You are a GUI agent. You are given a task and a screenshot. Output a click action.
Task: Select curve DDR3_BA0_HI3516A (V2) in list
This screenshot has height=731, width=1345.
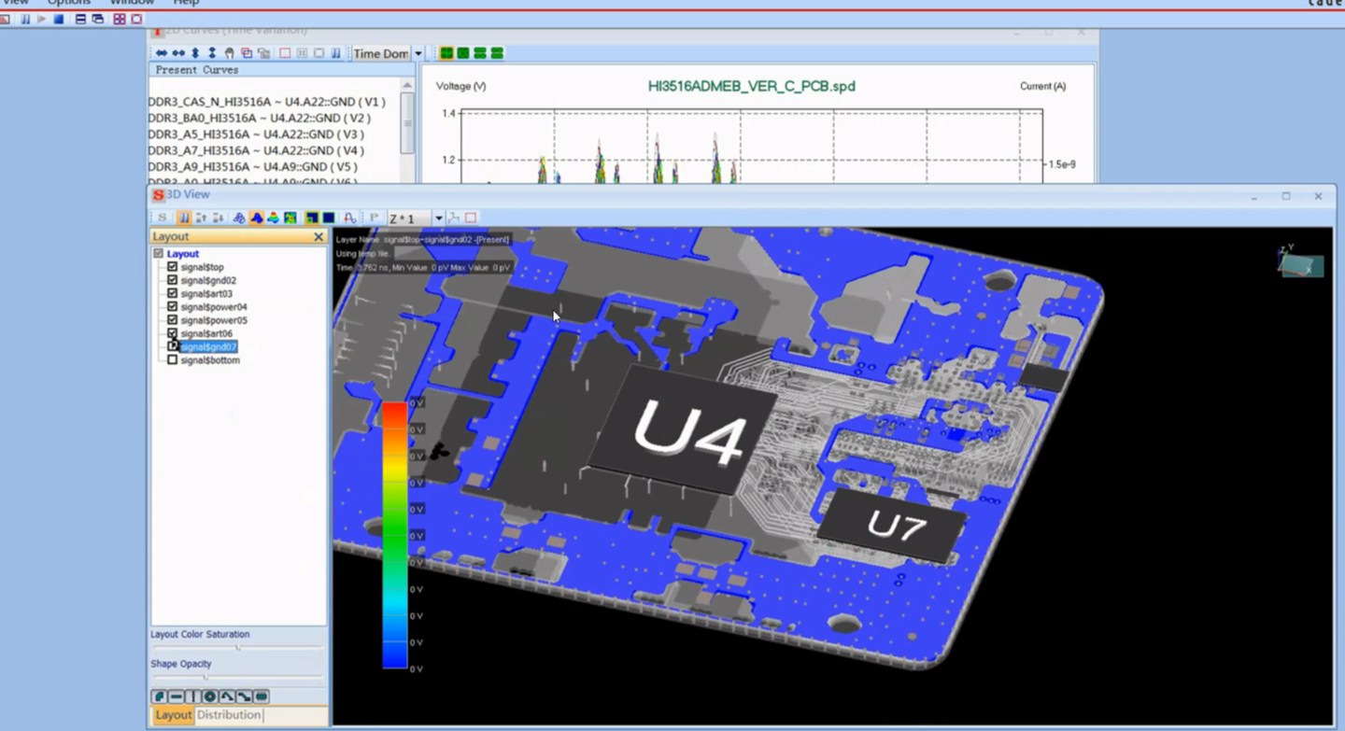pyautogui.click(x=259, y=119)
